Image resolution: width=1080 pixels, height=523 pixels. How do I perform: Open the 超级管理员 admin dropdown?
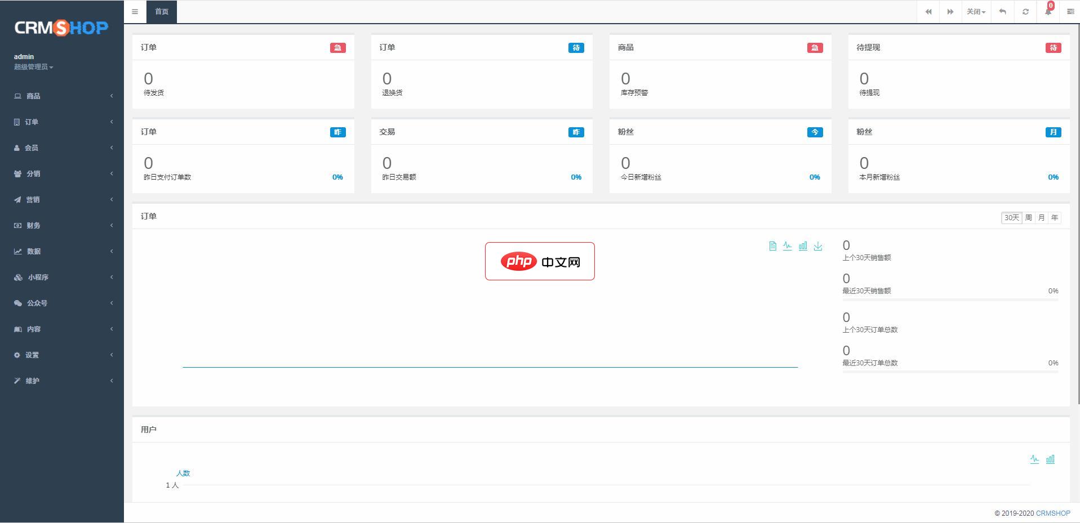[x=33, y=67]
